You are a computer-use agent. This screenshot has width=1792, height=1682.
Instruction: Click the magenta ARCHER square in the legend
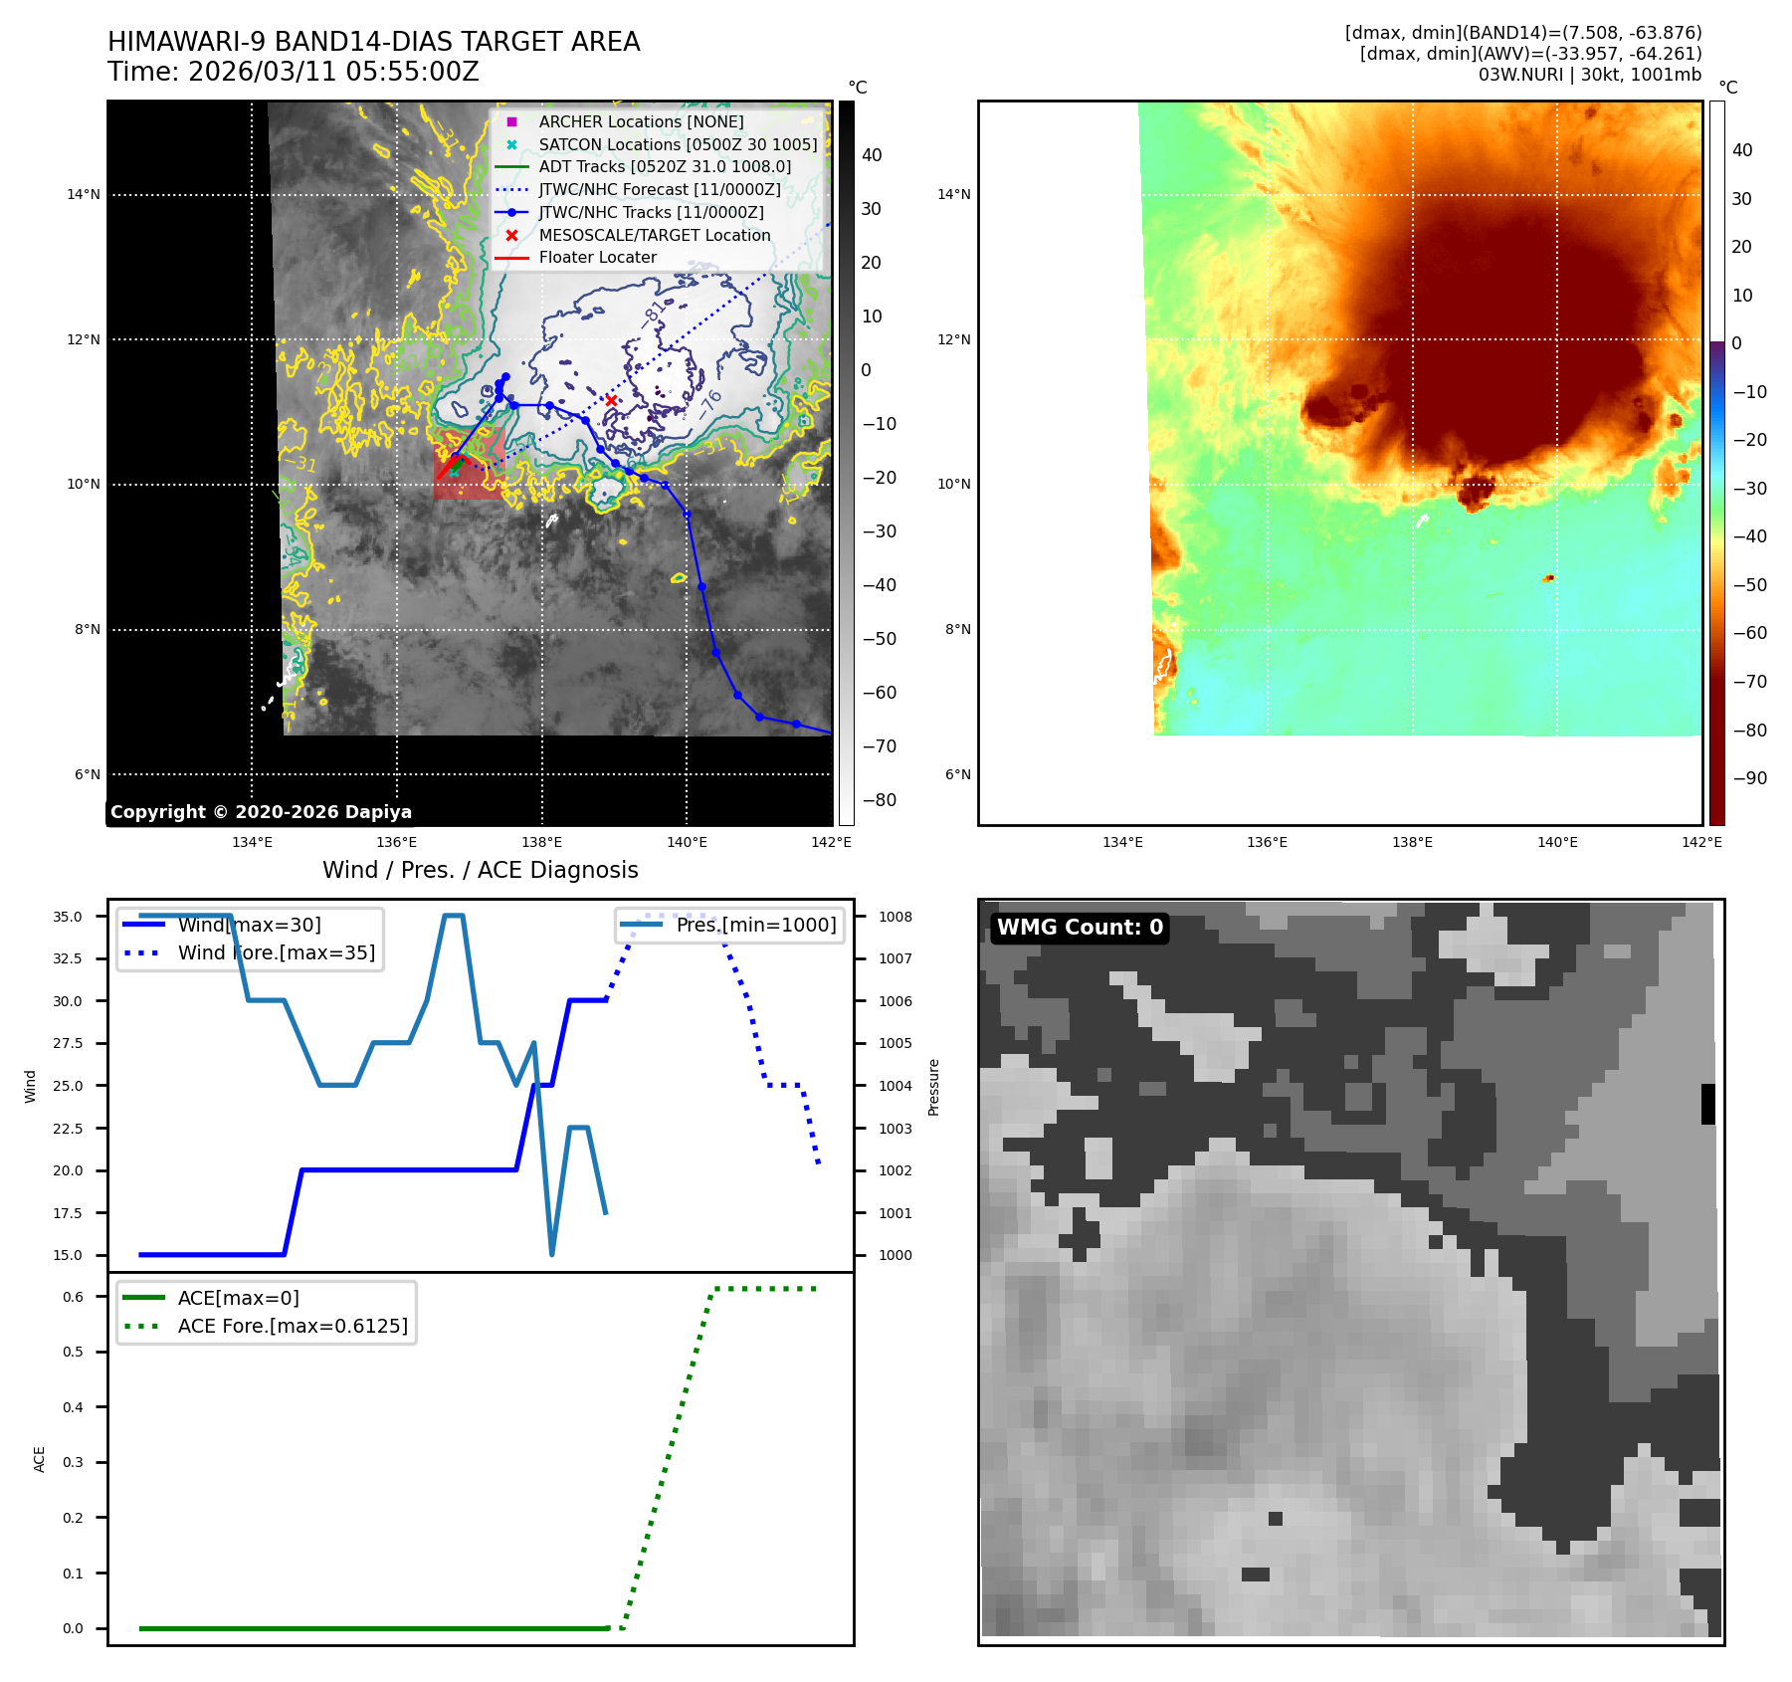click(511, 121)
